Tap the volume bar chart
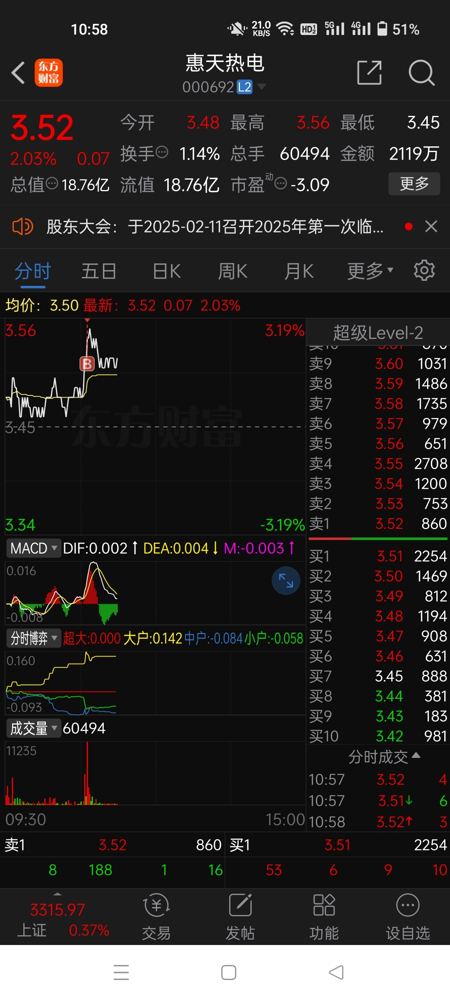This screenshot has height=1000, width=450. point(155,773)
